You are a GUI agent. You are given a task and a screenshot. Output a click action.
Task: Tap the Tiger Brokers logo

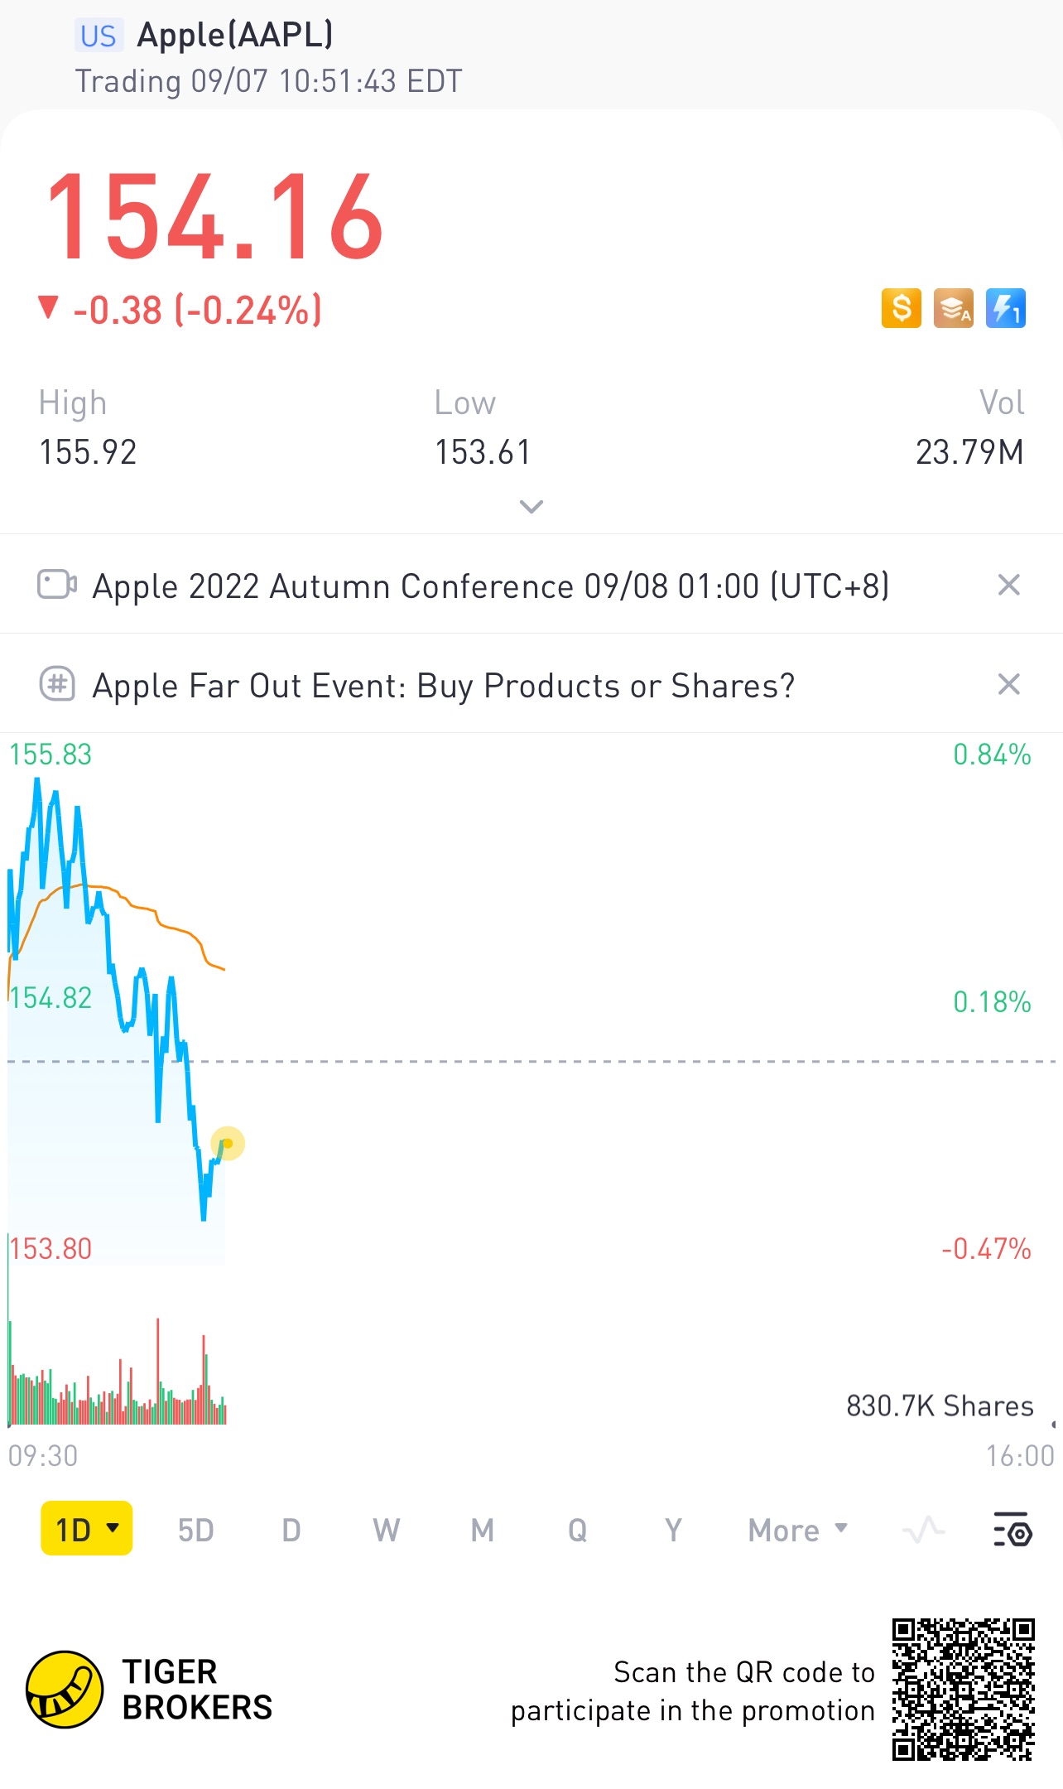tap(65, 1690)
